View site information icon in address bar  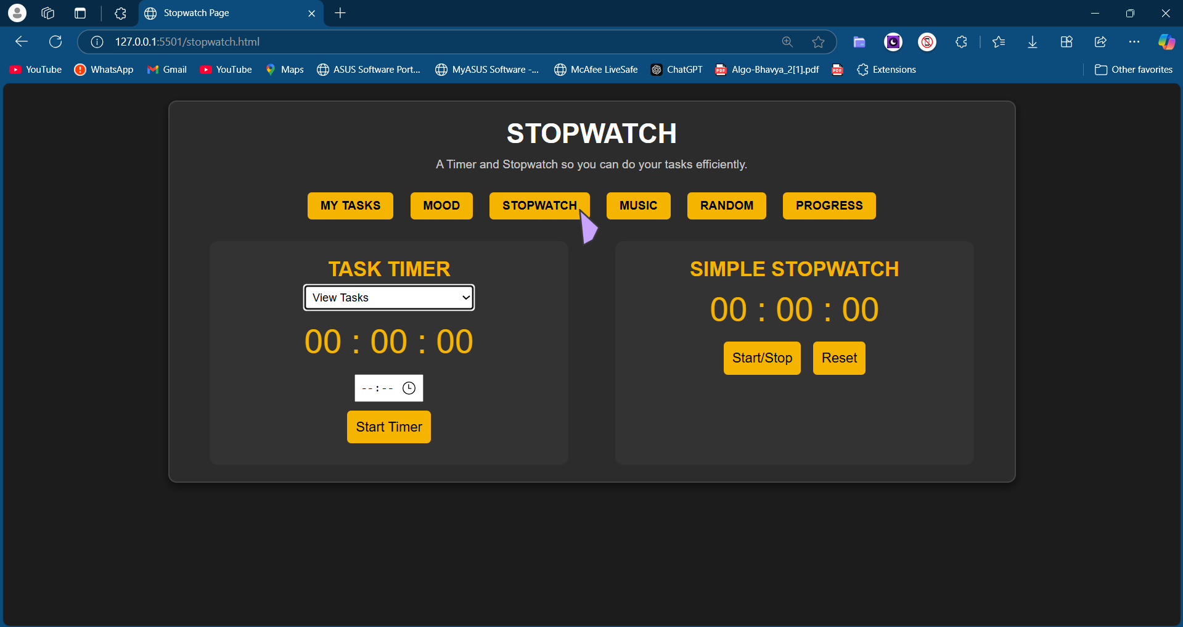click(97, 42)
